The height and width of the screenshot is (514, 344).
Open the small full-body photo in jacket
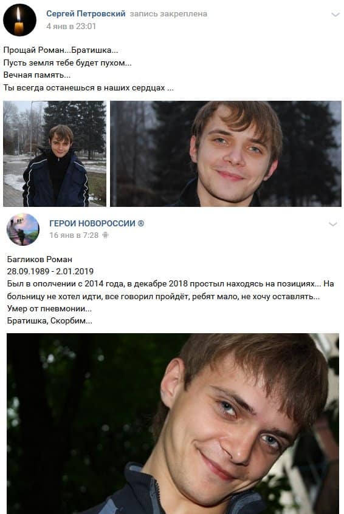55,154
